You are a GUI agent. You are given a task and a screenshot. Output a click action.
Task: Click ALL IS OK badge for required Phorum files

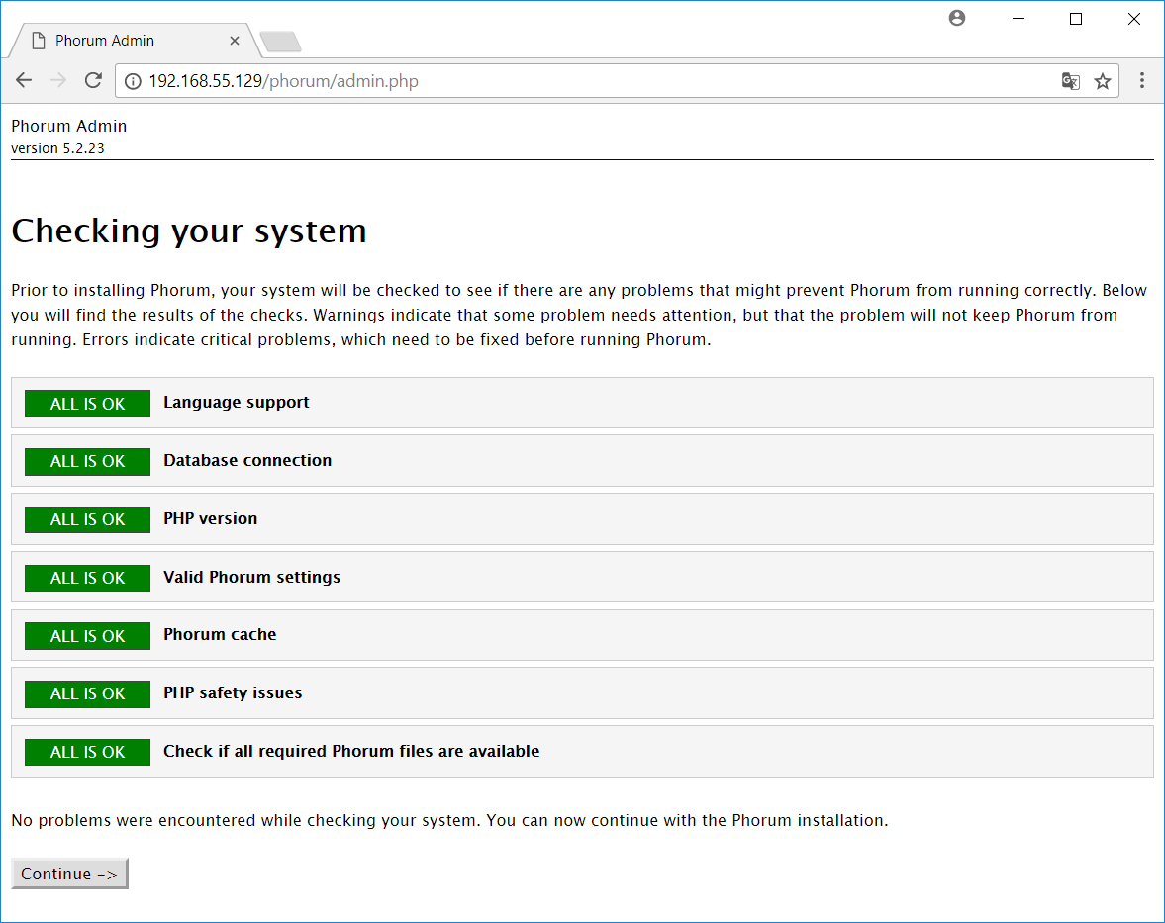88,752
